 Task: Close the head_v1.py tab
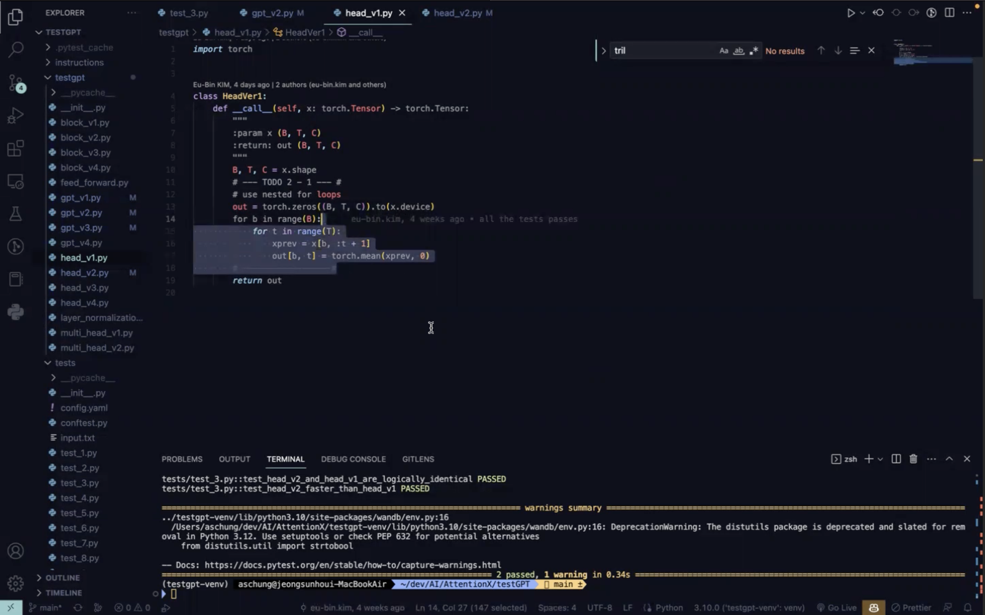coord(402,13)
